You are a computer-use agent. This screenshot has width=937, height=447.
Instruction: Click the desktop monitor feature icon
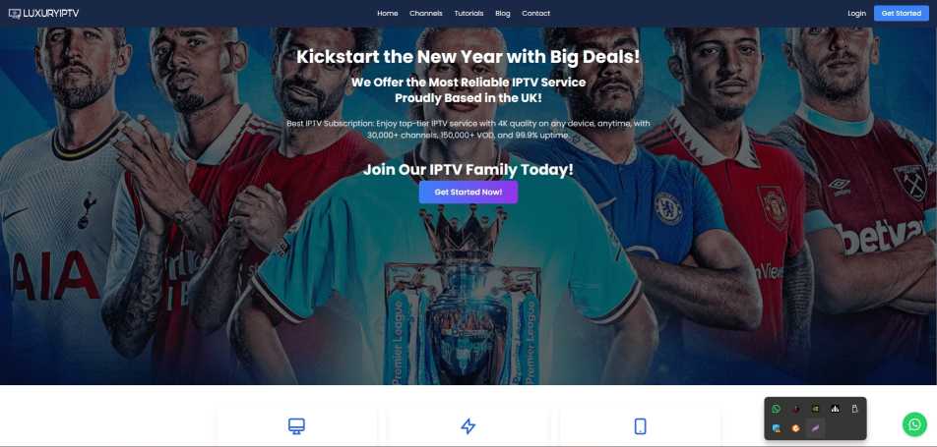[296, 426]
